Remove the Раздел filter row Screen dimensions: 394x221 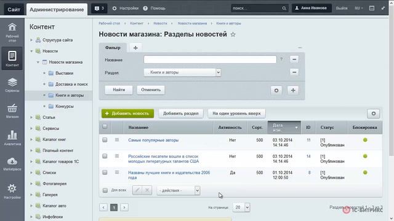[294, 72]
